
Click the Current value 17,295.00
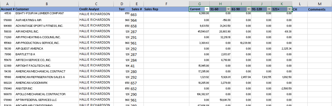pyautogui.click(x=199, y=72)
